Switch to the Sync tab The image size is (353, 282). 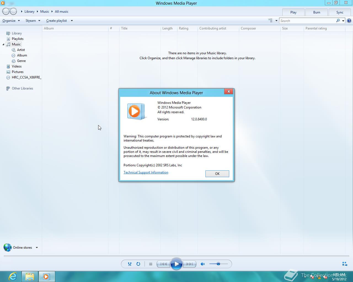(340, 12)
